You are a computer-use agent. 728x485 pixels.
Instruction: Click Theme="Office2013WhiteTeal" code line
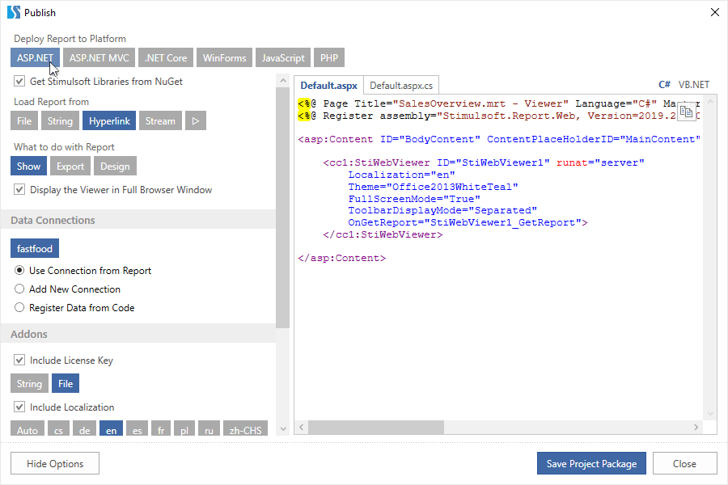coord(434,187)
